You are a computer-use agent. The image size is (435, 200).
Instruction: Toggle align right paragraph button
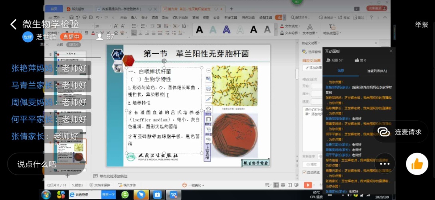coord(146,33)
